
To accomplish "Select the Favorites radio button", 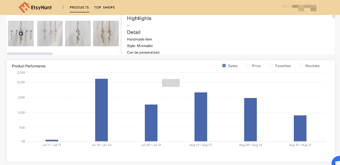I will (x=271, y=66).
